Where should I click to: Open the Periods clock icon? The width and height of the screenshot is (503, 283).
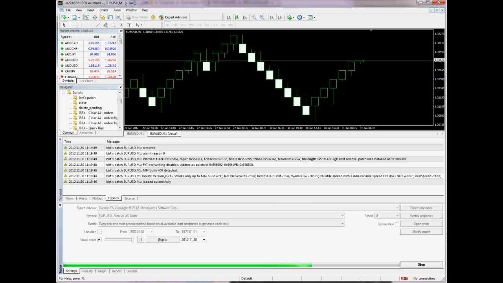pos(300,17)
